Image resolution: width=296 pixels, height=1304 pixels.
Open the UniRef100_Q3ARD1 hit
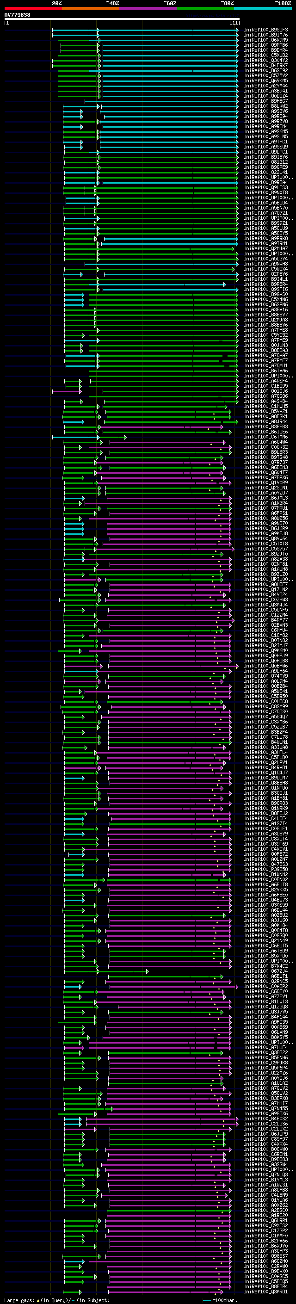[x=265, y=1292]
